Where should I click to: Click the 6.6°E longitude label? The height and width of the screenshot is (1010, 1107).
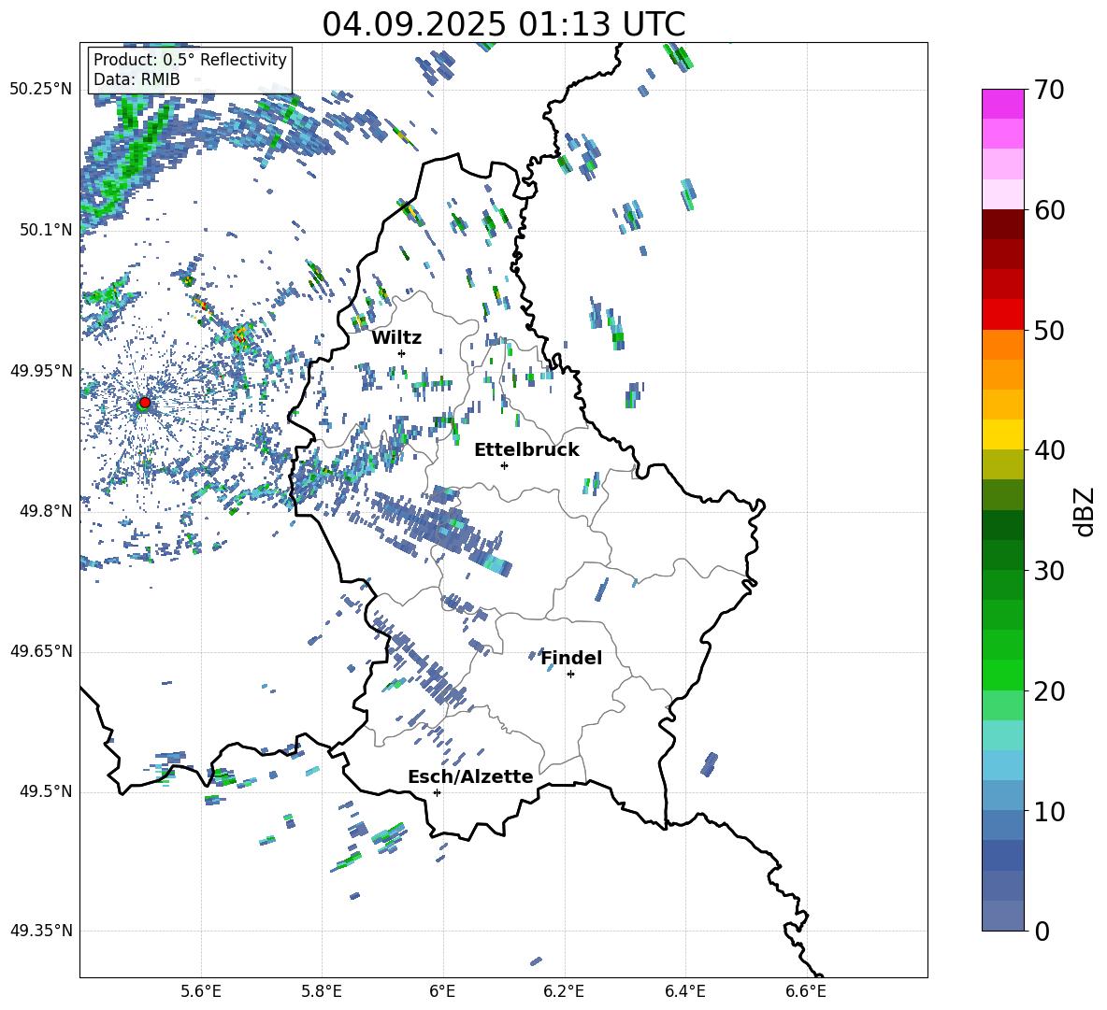coord(806,991)
